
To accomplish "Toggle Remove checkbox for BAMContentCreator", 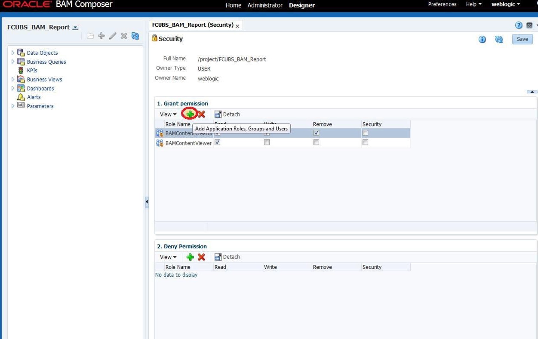I will coord(316,133).
